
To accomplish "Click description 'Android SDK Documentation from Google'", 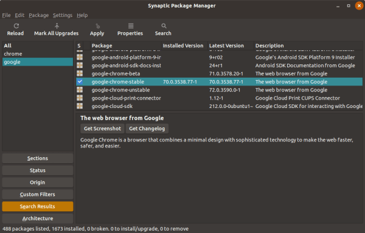I will pyautogui.click(x=305, y=66).
